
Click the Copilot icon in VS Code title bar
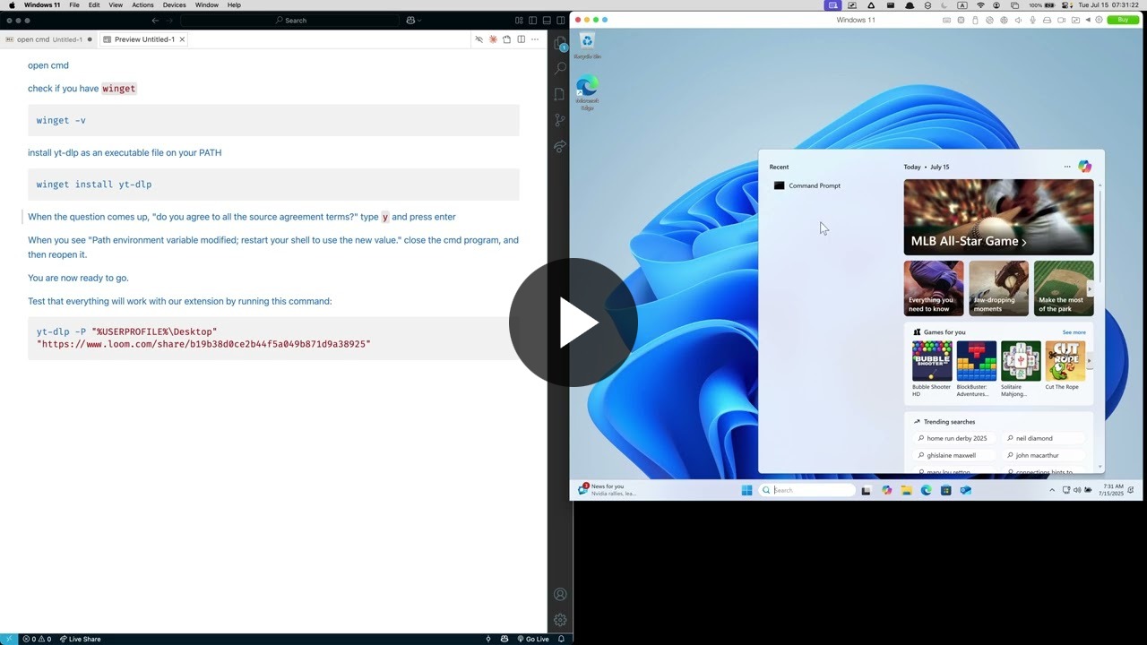pos(410,20)
